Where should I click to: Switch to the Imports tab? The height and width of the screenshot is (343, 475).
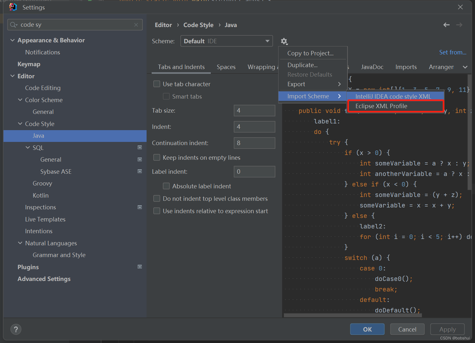pyautogui.click(x=406, y=67)
